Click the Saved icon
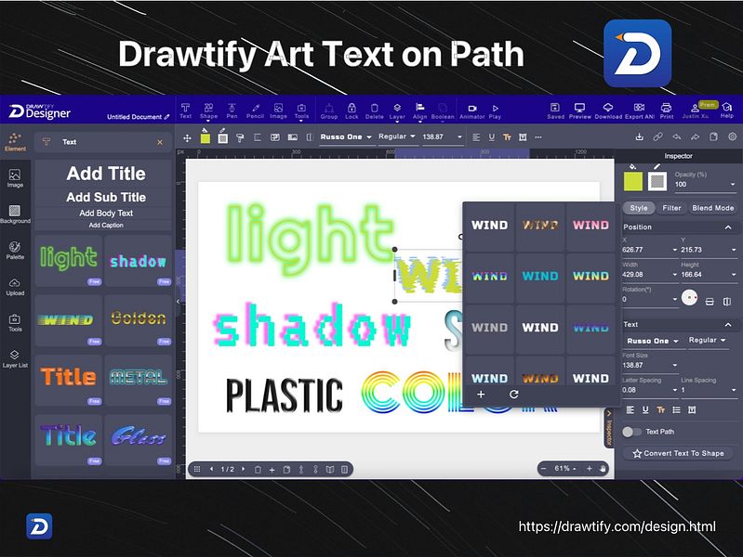The height and width of the screenshot is (557, 743). point(555,111)
